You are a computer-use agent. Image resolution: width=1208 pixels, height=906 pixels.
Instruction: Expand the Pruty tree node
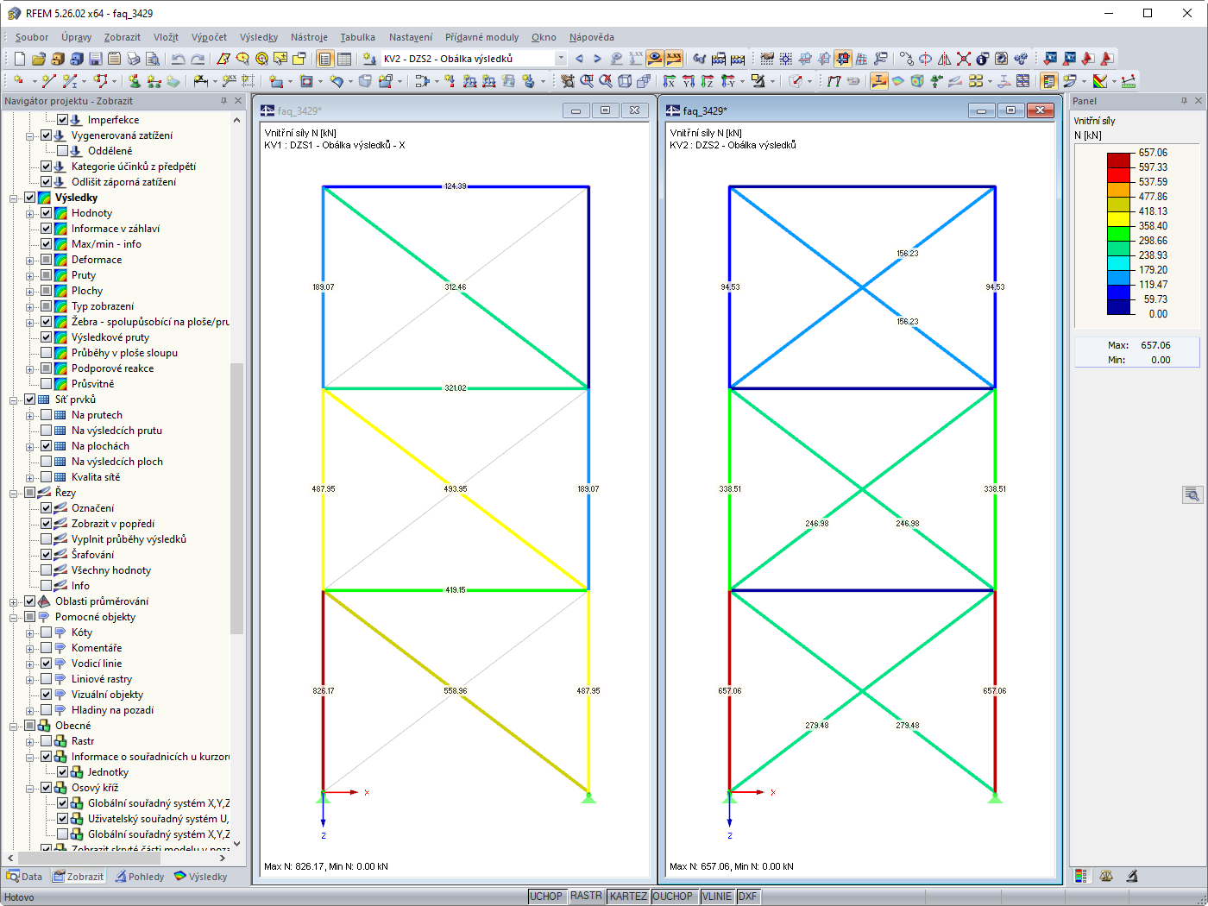tap(30, 275)
